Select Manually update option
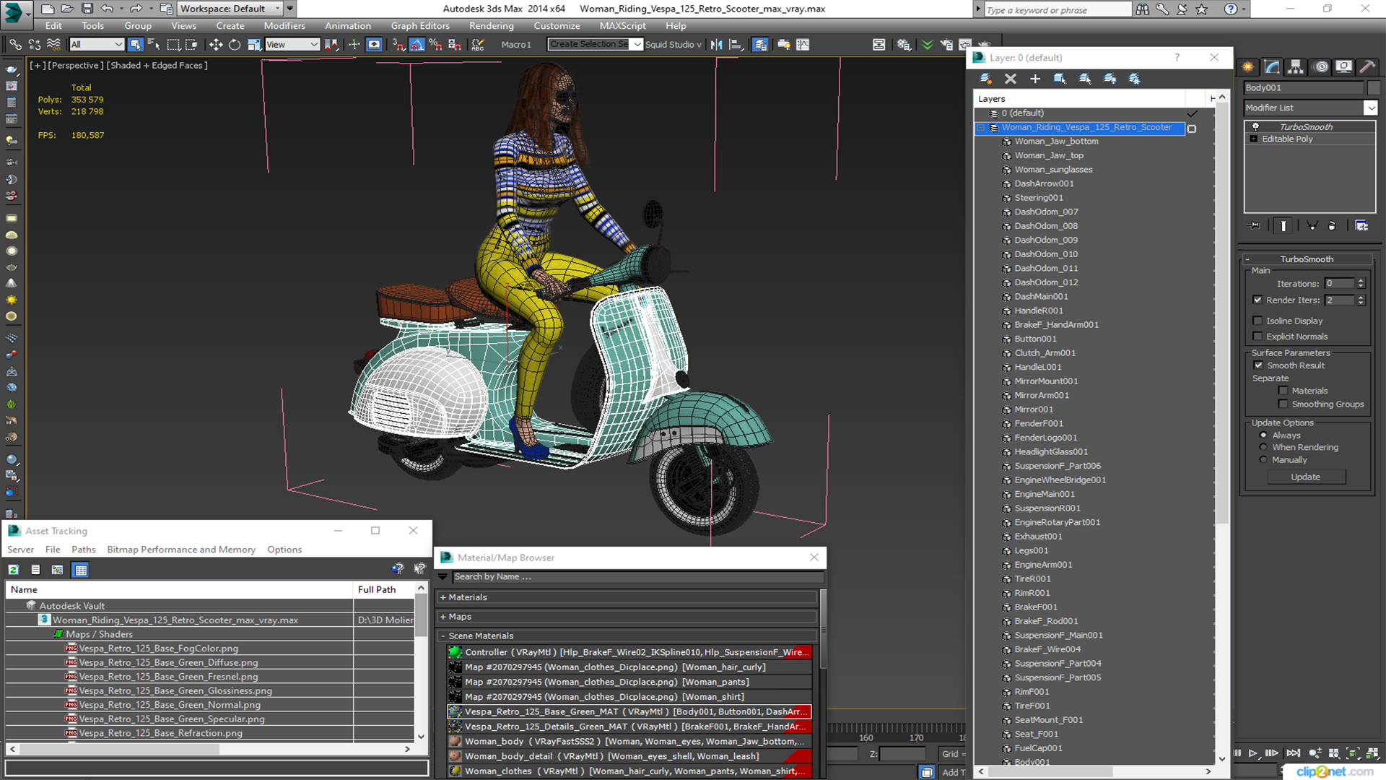The image size is (1386, 780). [x=1263, y=459]
